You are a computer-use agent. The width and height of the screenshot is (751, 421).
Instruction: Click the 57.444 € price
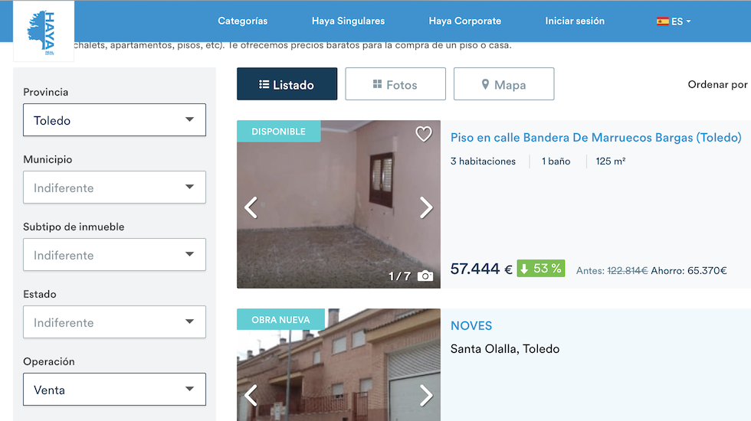pos(481,269)
